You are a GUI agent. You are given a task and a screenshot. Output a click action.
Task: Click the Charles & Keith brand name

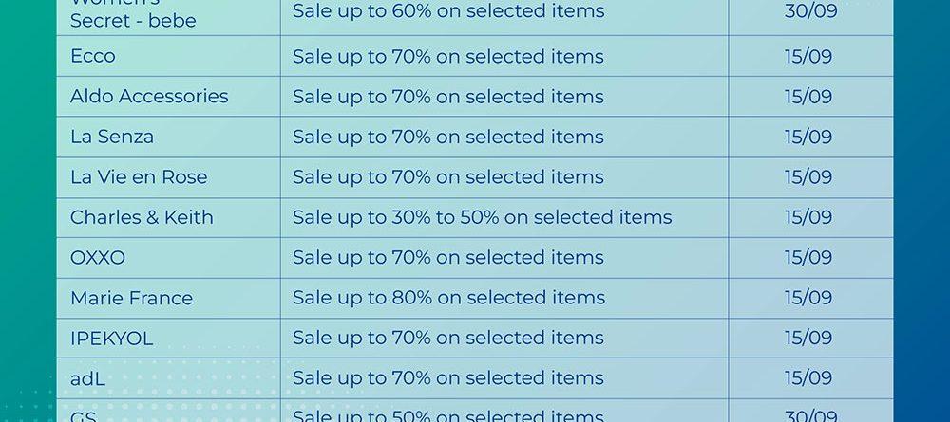(x=142, y=217)
